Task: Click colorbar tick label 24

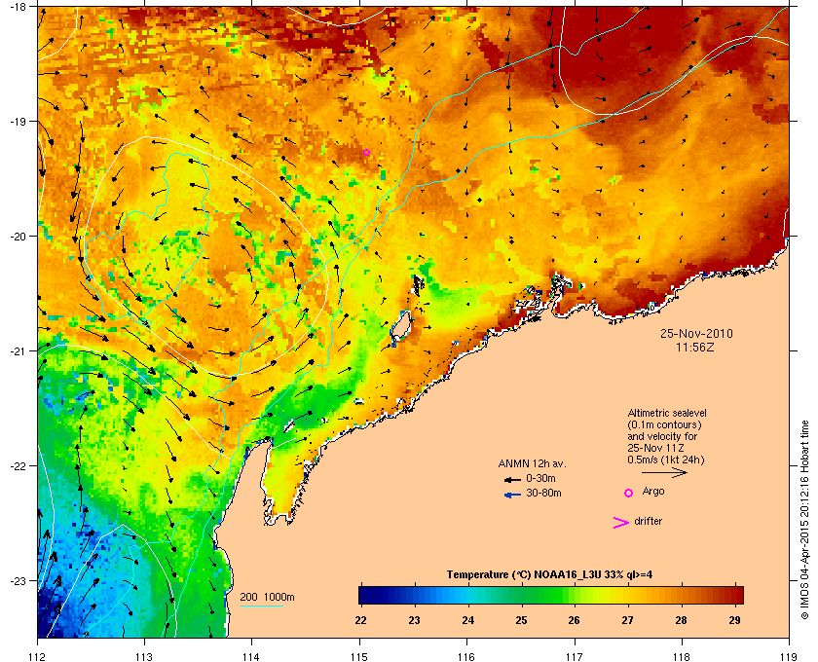Action: (x=468, y=620)
